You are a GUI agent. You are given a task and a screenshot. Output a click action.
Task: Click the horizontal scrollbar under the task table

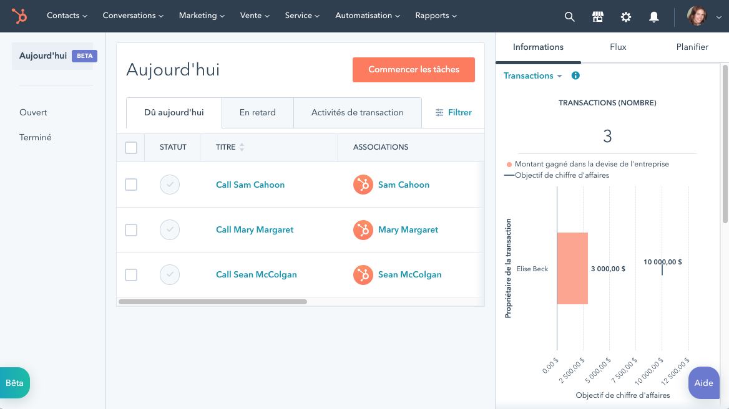click(213, 302)
